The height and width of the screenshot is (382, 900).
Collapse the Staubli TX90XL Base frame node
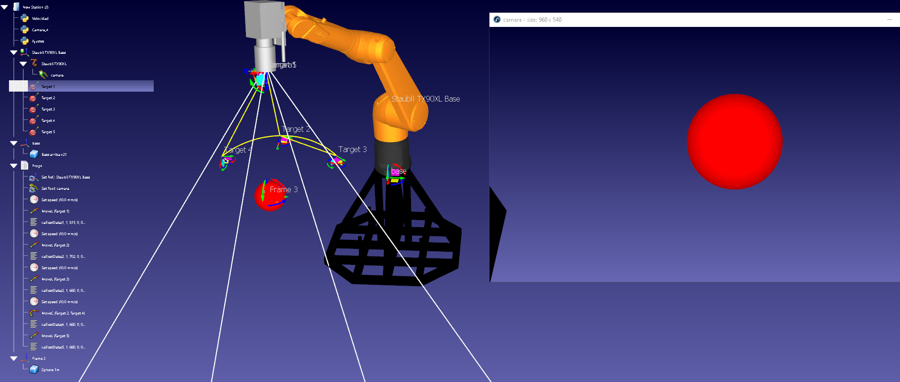[14, 52]
